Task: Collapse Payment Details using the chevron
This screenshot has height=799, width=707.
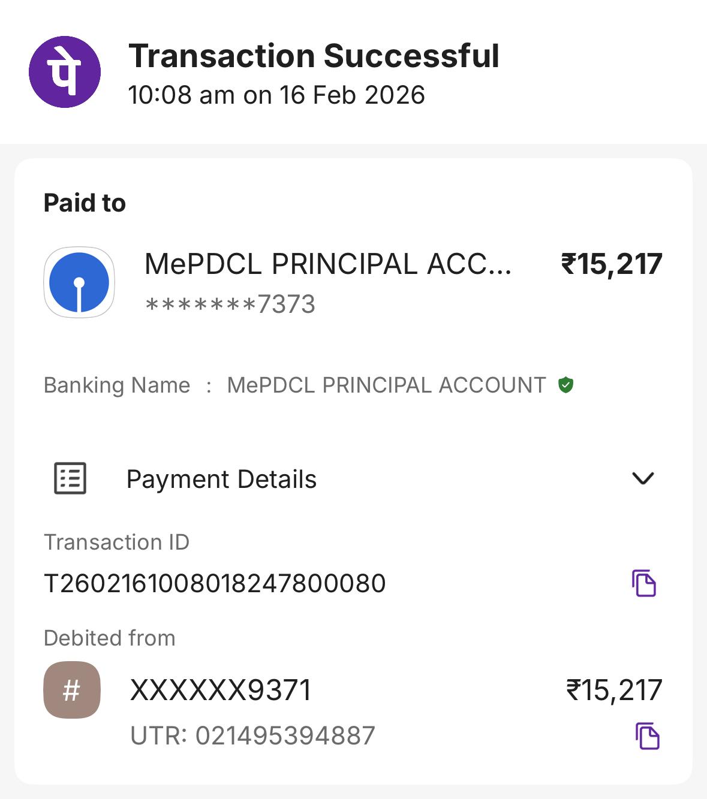Action: (x=643, y=478)
